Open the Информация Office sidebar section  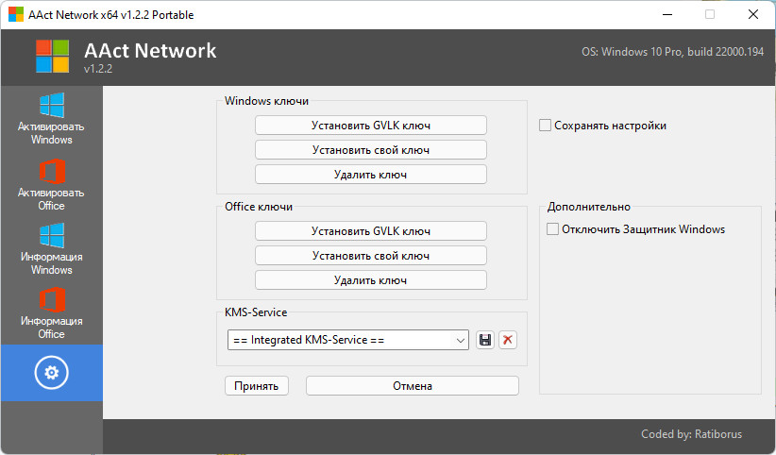(51, 313)
